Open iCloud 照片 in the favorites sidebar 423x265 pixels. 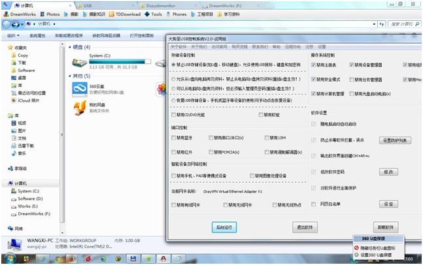point(30,101)
